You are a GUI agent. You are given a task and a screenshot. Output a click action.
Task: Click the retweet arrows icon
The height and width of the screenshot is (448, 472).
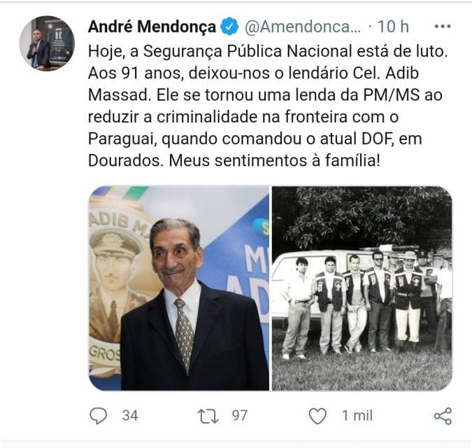(x=208, y=416)
